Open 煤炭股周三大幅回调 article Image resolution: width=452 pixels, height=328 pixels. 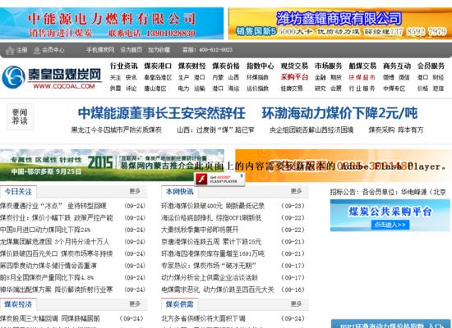click(50, 318)
